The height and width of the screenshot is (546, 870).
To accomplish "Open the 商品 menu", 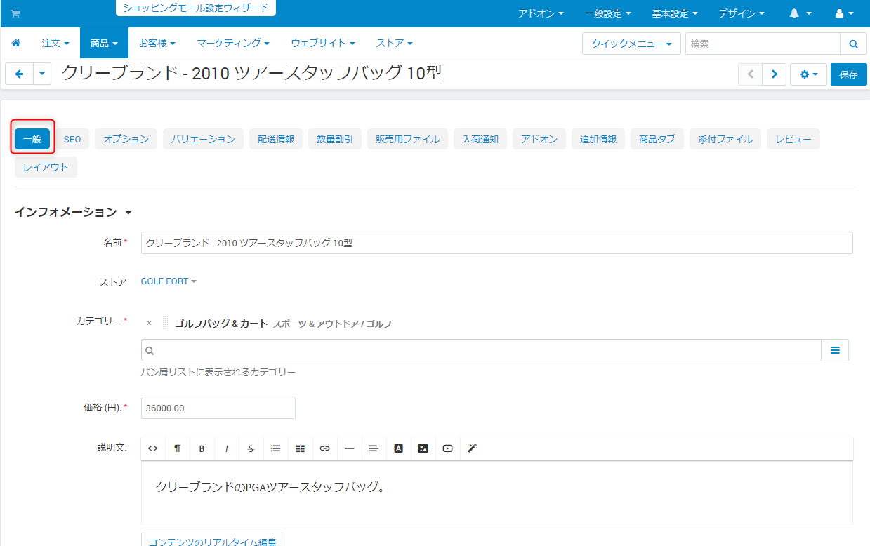I will click(104, 43).
